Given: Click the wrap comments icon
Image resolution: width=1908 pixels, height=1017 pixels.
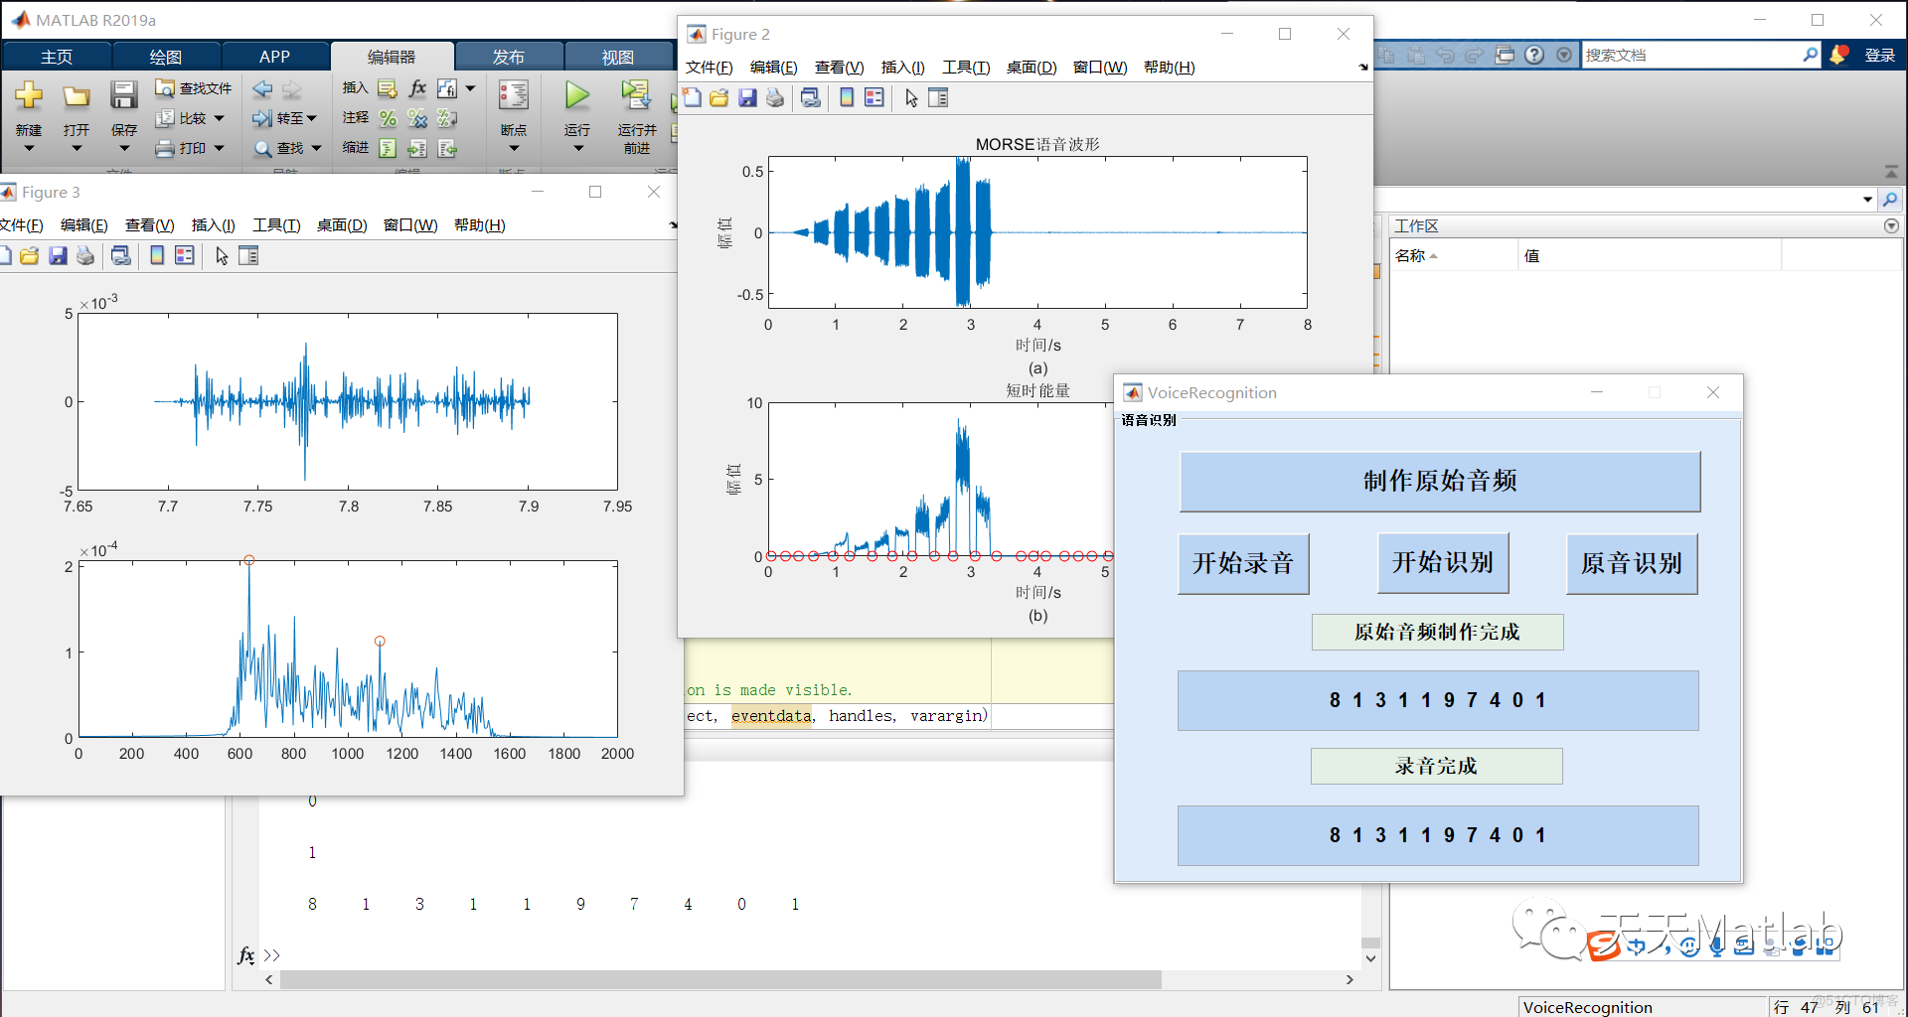Looking at the screenshot, I should click(447, 118).
